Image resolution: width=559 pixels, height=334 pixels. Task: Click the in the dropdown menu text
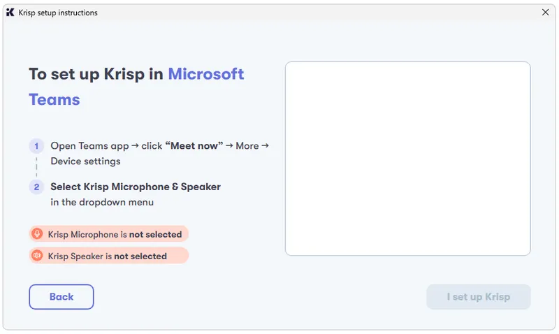point(102,202)
